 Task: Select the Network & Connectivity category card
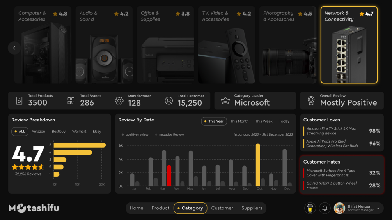point(349,45)
